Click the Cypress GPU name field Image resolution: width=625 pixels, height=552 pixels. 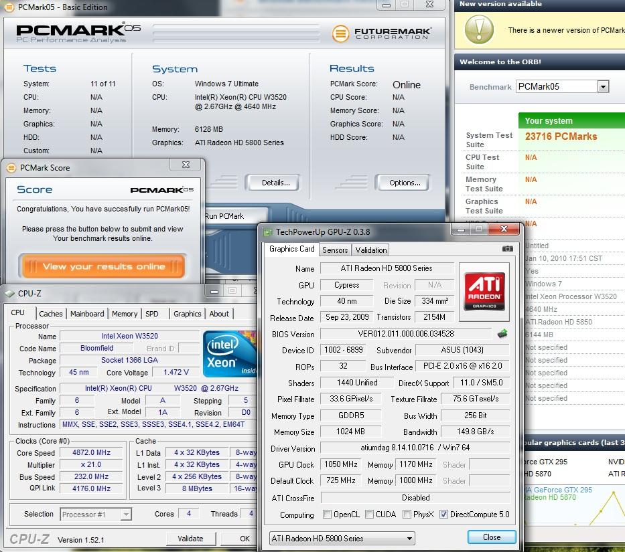click(346, 285)
